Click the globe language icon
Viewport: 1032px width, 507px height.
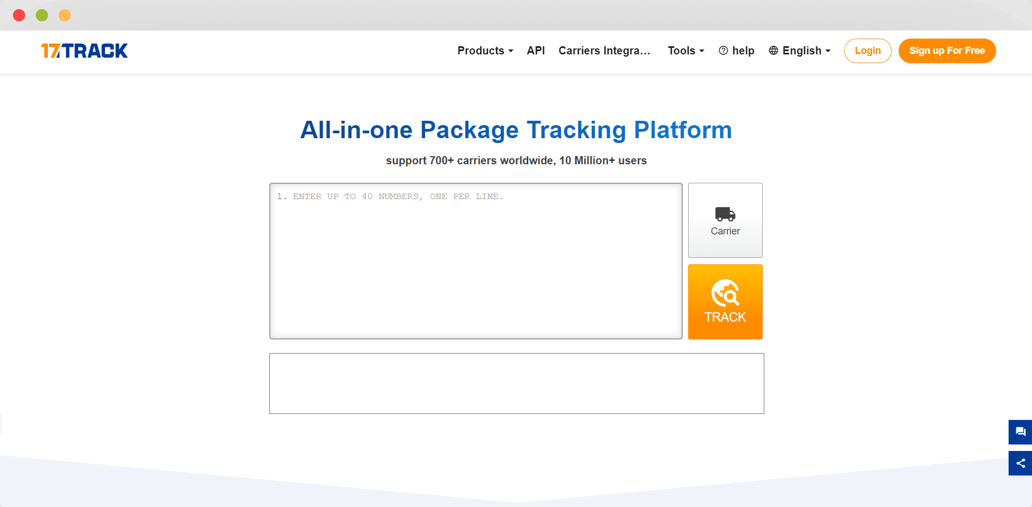point(774,51)
